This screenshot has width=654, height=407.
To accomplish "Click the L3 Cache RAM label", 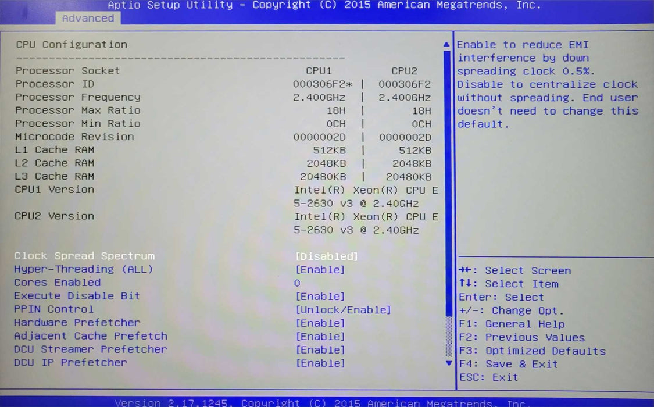I will (55, 176).
